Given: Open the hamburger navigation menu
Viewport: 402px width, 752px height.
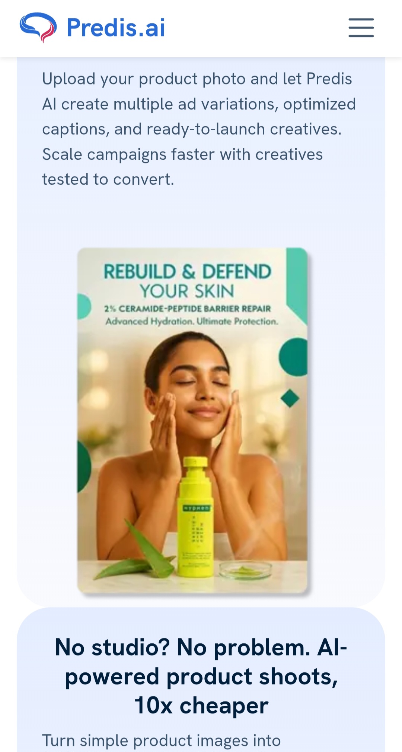Looking at the screenshot, I should 361,28.
